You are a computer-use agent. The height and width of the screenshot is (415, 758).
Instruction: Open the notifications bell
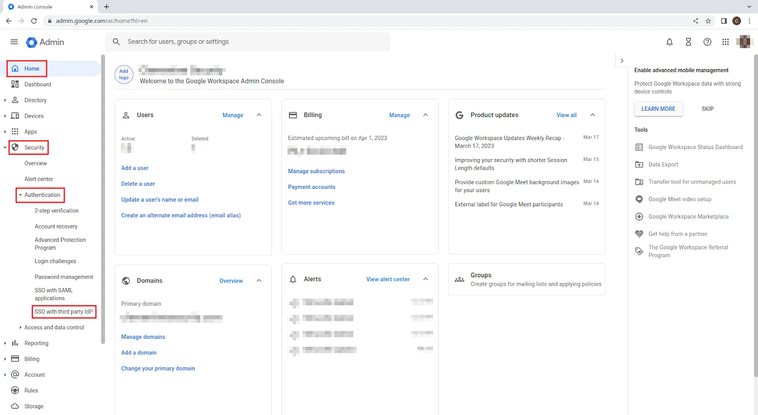tap(669, 42)
